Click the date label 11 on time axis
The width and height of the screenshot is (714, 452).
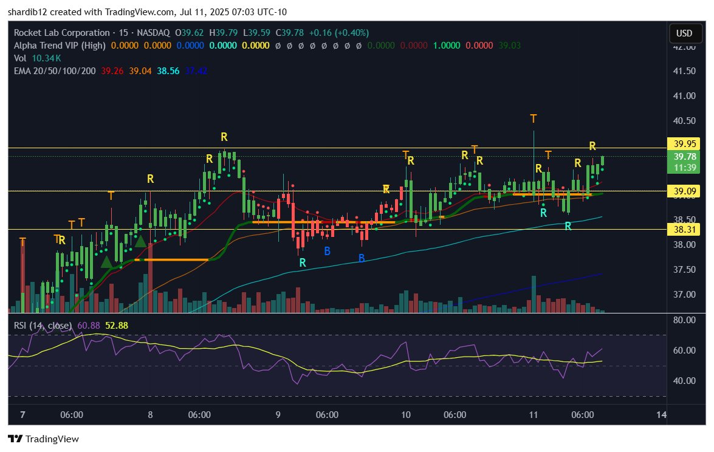[x=534, y=415]
